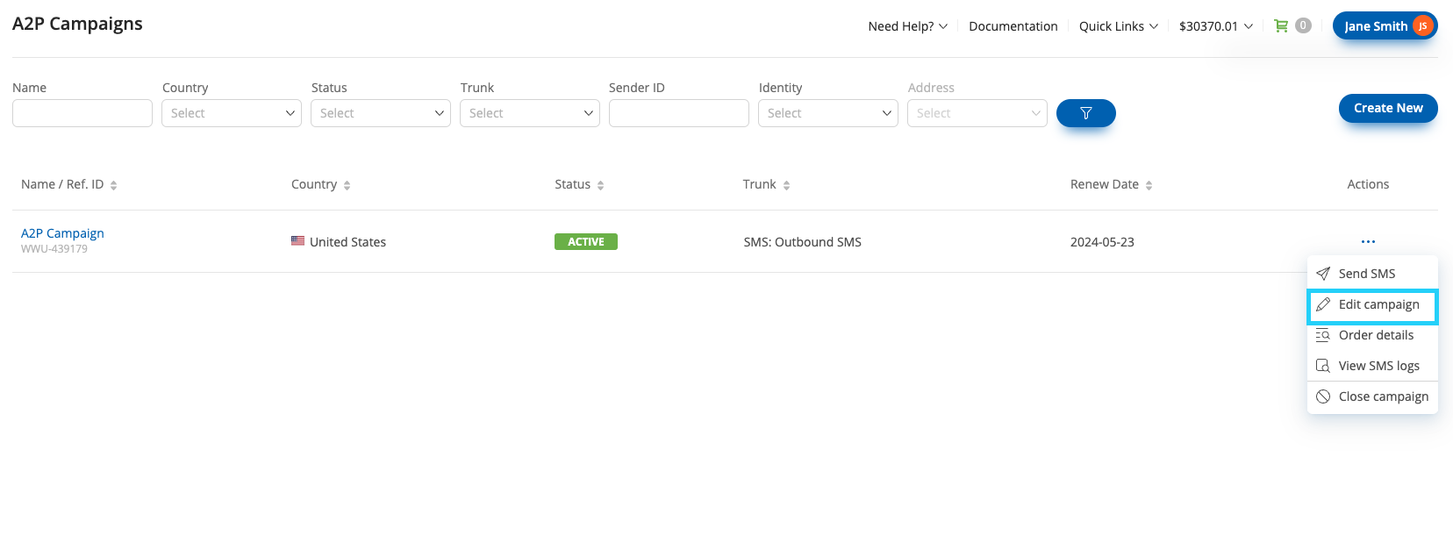
Task: Open the Identity filter dropdown
Action: (x=828, y=113)
